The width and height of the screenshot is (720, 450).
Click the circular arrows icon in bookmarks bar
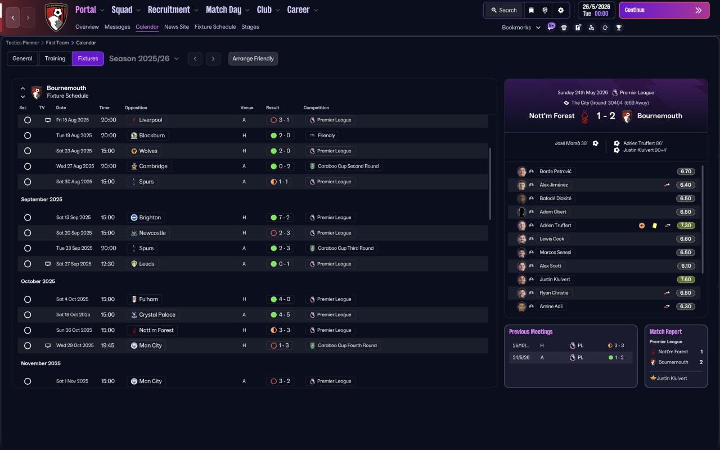(x=605, y=28)
